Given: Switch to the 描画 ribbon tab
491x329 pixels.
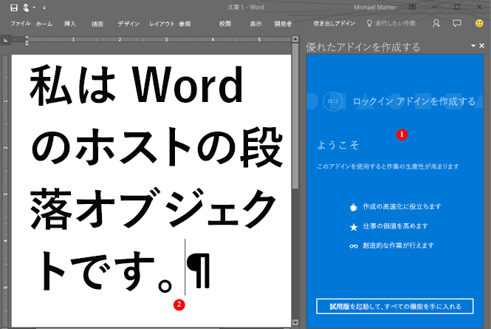Looking at the screenshot, I should (x=97, y=24).
